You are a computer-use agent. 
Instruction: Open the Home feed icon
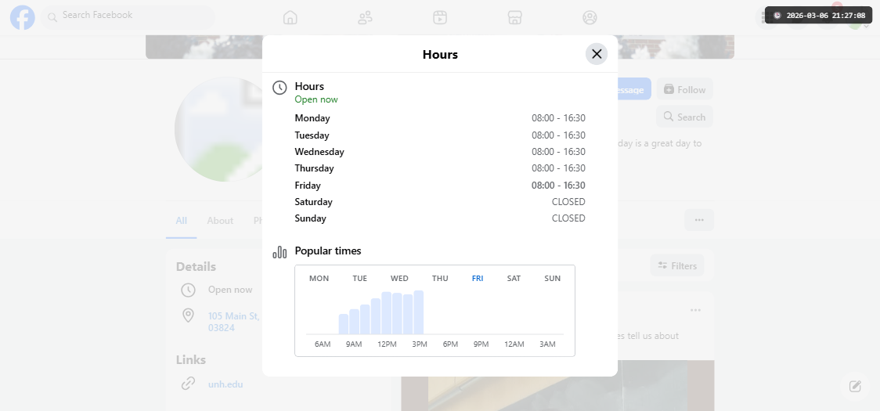pyautogui.click(x=290, y=17)
